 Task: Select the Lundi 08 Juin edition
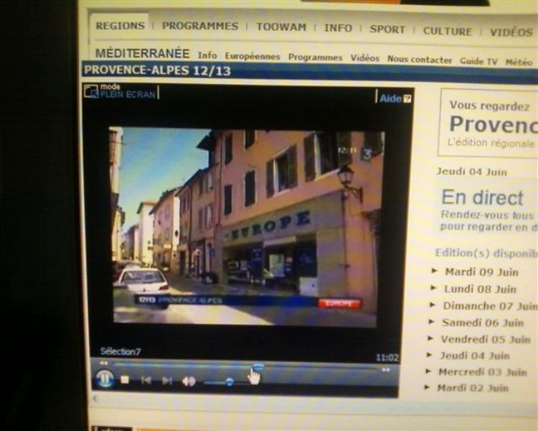pos(481,289)
